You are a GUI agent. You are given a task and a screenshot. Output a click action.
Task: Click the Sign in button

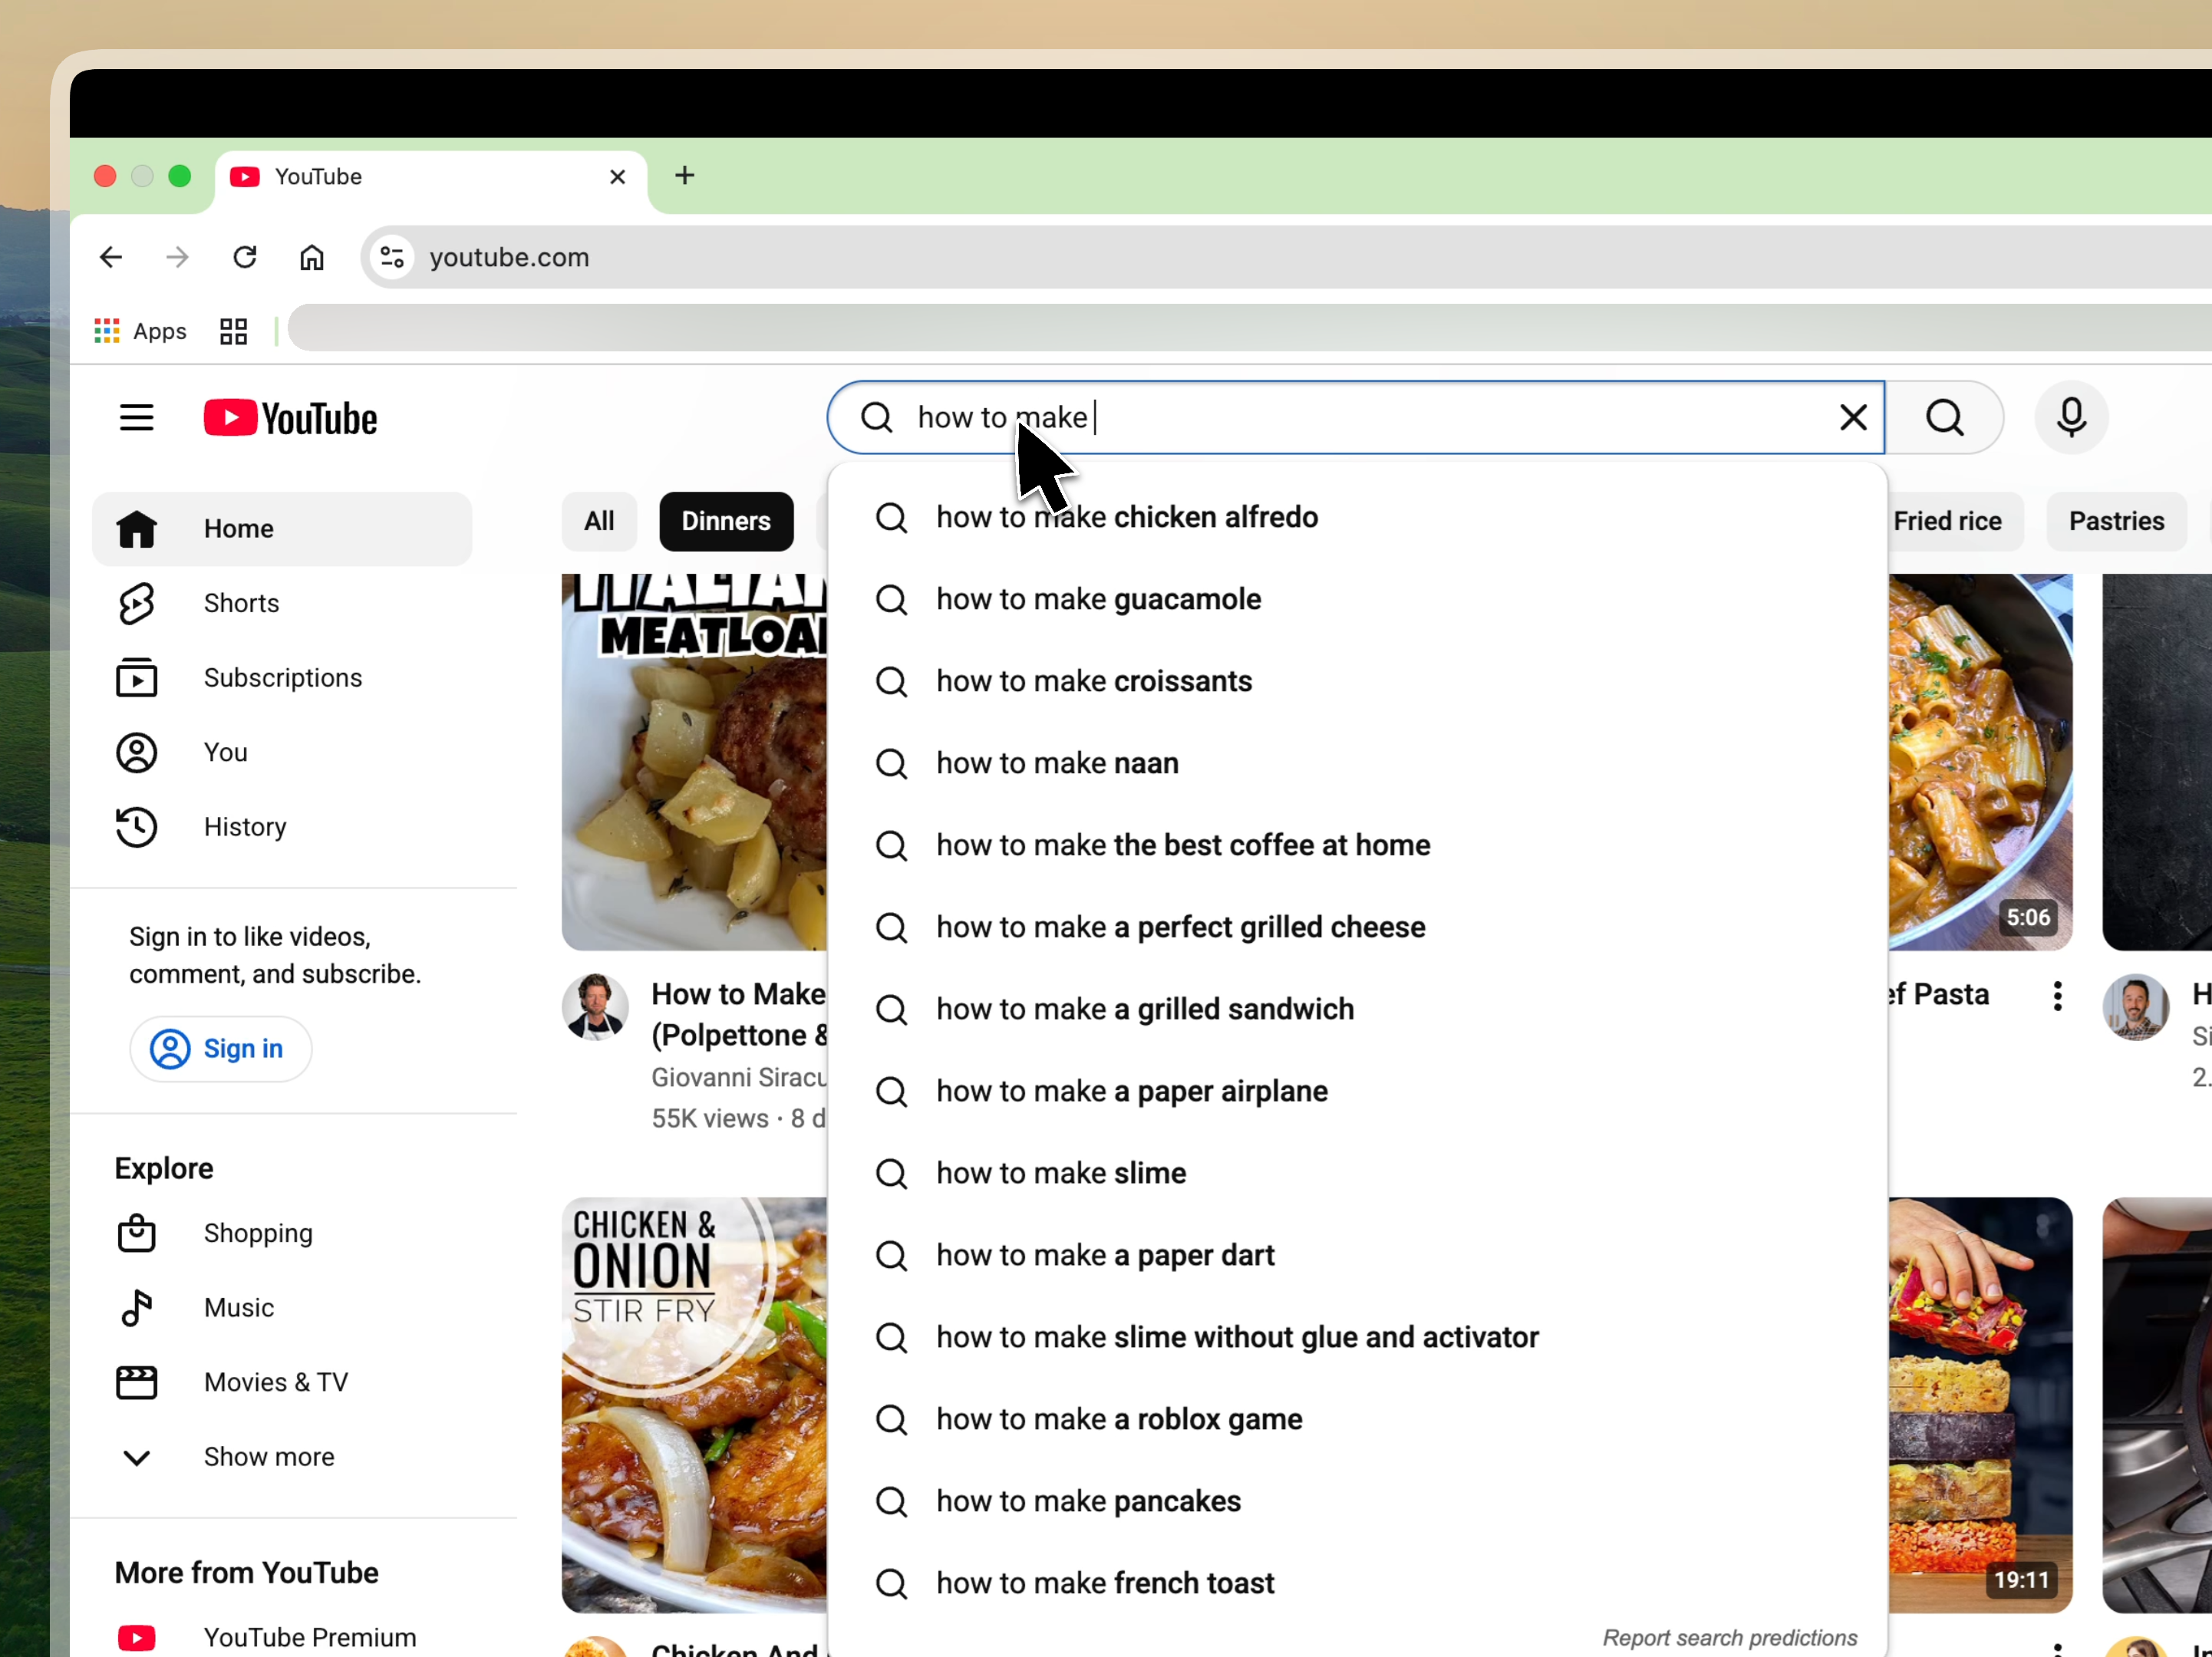220,1049
